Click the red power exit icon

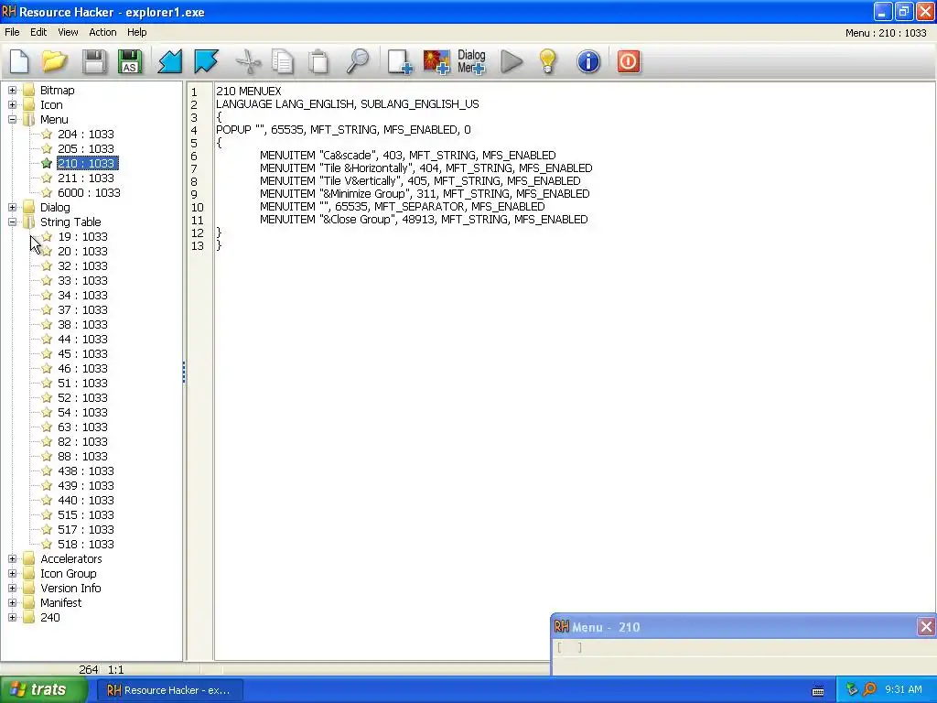tap(628, 61)
